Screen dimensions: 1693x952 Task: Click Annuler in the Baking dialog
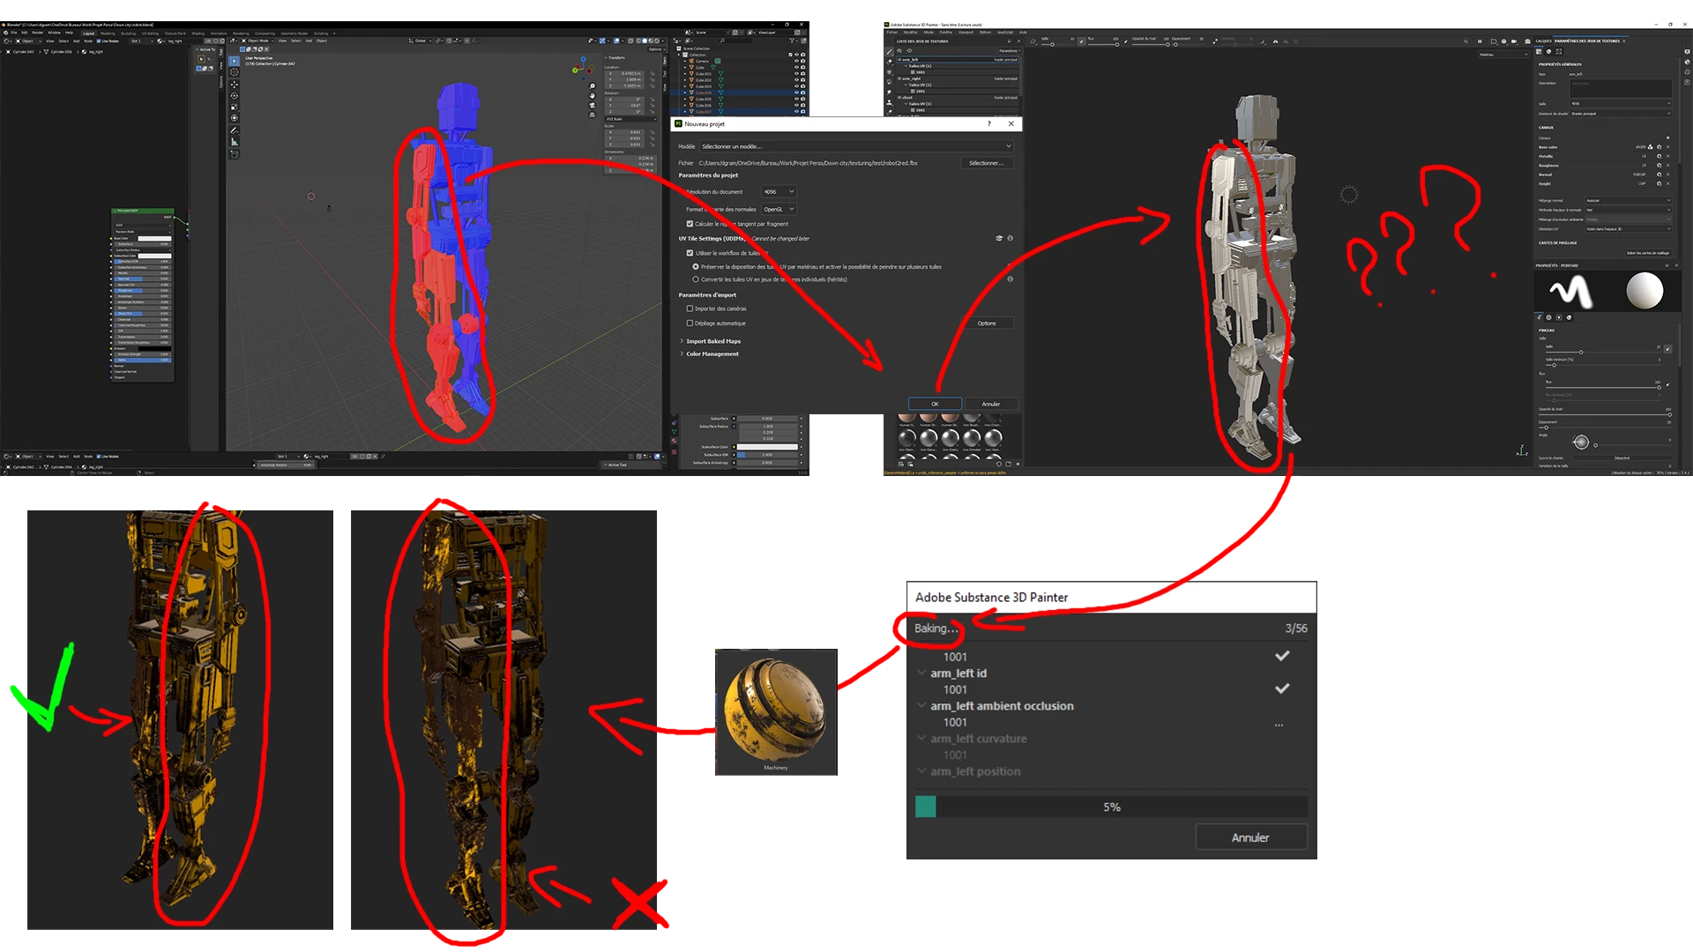pos(1250,837)
